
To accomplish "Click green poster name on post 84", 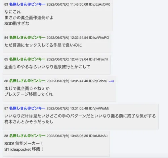I will click(27, 37).
